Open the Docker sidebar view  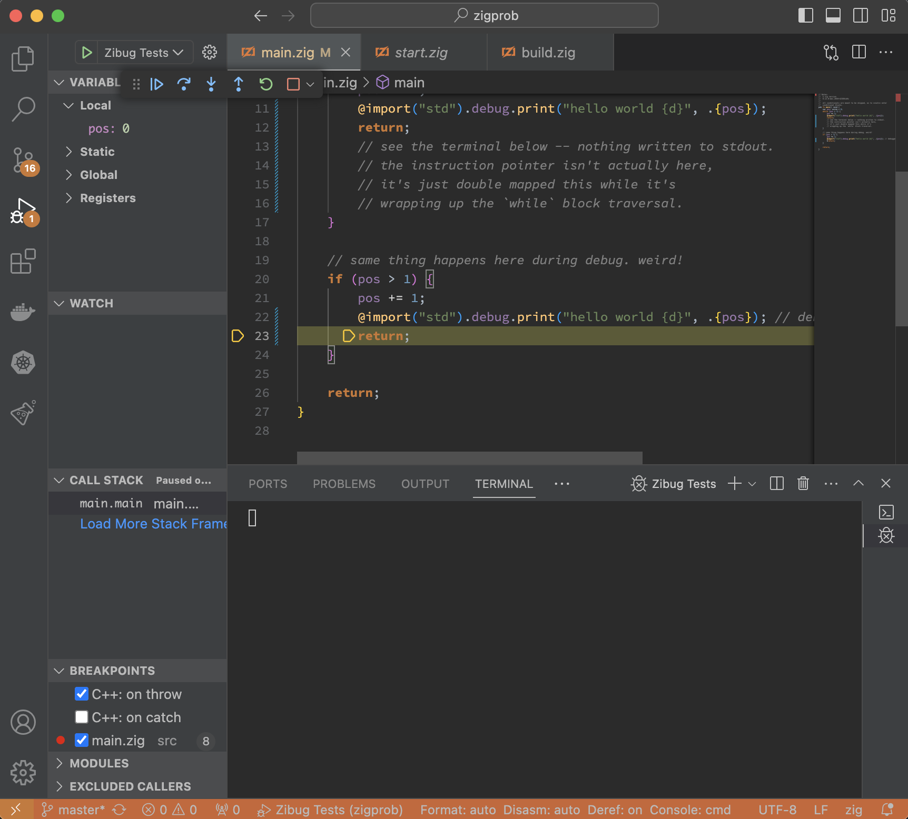tap(23, 312)
